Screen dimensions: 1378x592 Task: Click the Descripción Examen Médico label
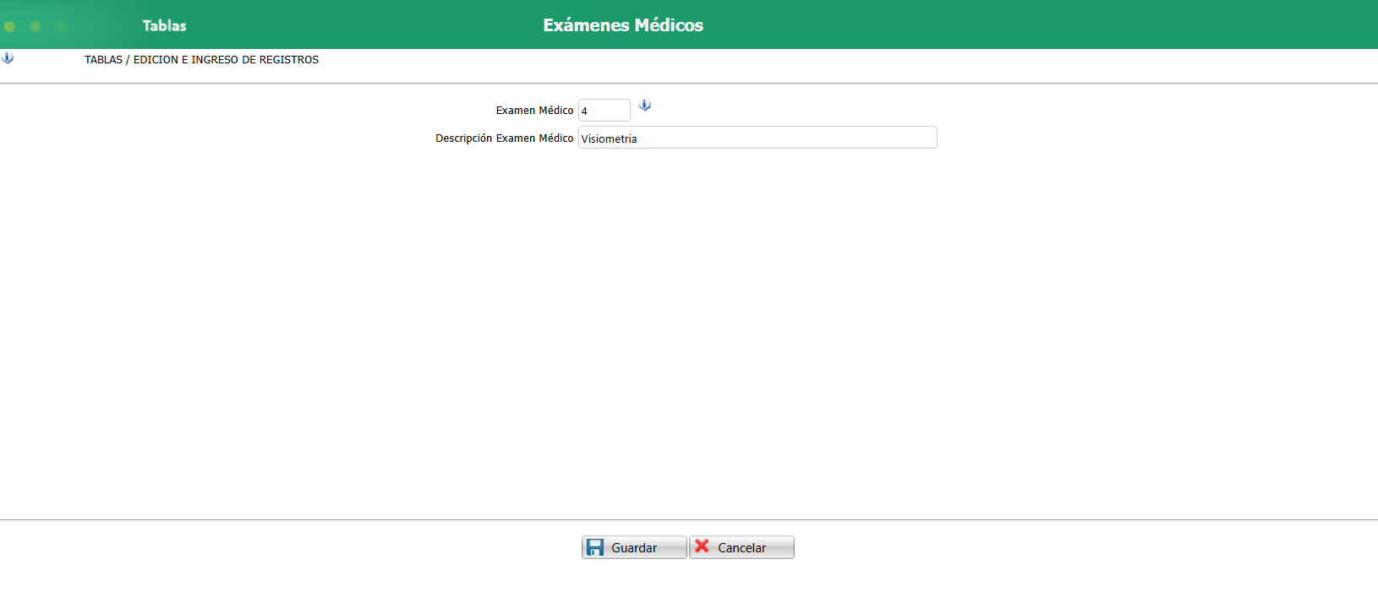tap(504, 138)
